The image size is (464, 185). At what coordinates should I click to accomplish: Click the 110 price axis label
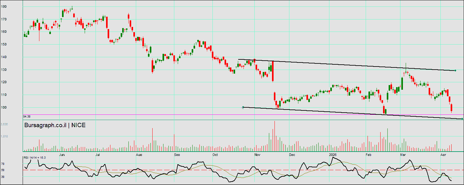pos(4,95)
